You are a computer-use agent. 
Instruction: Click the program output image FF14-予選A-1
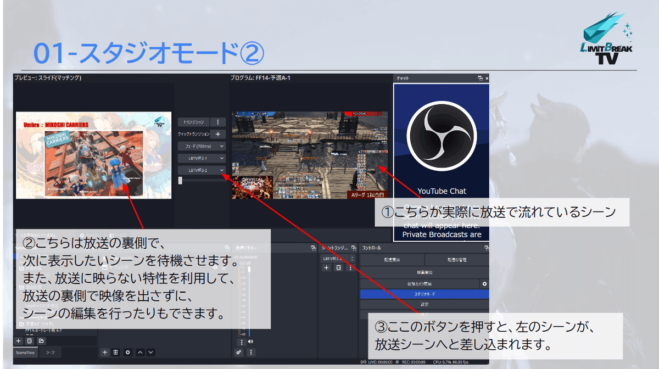(x=310, y=155)
